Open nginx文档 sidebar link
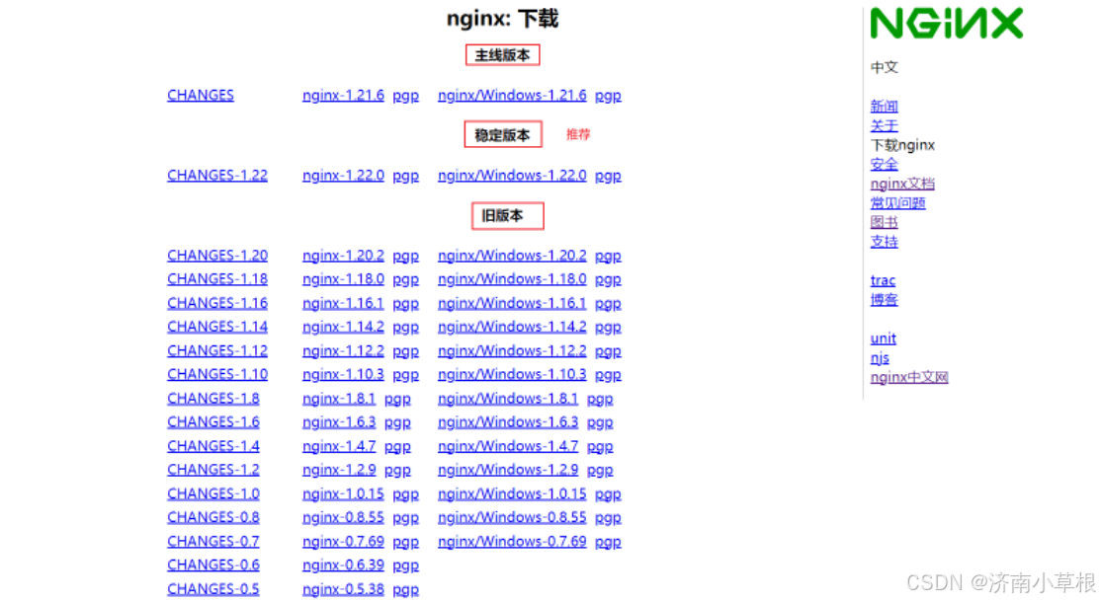This screenshot has width=1100, height=602. pos(902,184)
